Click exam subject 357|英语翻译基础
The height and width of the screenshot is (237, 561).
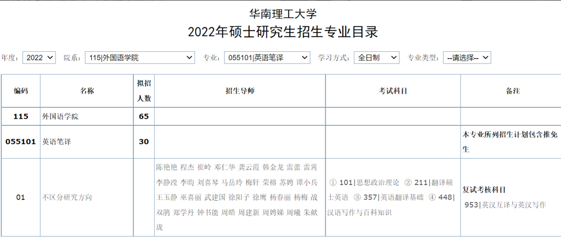click(393, 197)
